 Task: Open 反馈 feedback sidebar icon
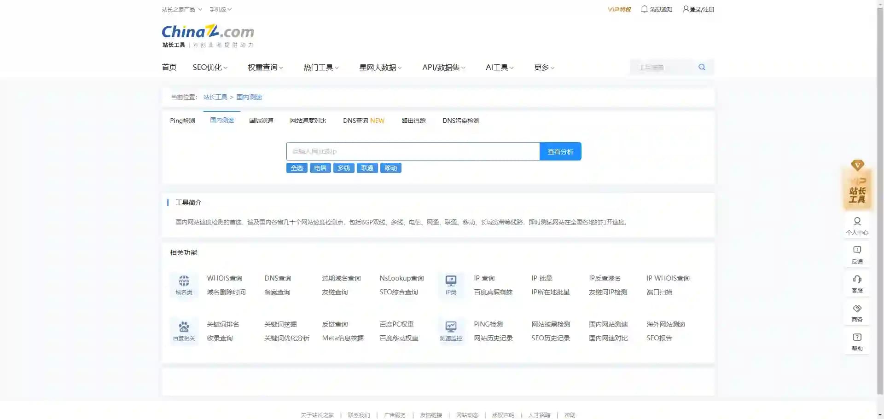click(x=857, y=255)
